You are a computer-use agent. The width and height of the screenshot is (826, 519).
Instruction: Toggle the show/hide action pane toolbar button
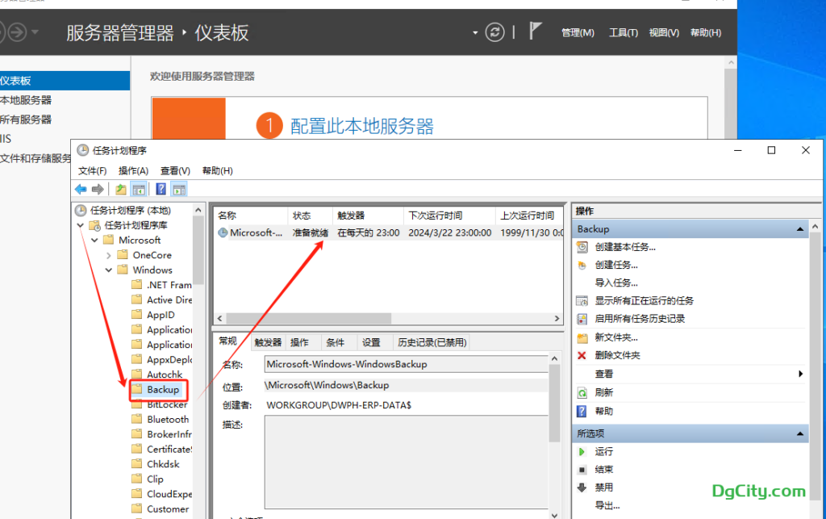click(179, 189)
